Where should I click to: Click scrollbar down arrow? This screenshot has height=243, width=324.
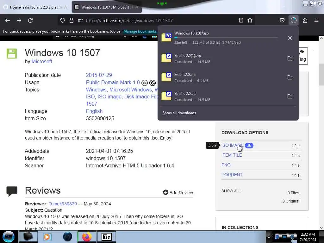pos(321,228)
